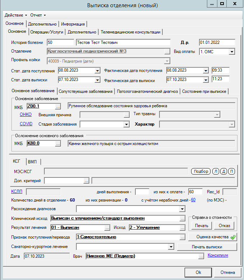Click the из них к оплате field
The width and height of the screenshot is (244, 280).
(x=195, y=192)
